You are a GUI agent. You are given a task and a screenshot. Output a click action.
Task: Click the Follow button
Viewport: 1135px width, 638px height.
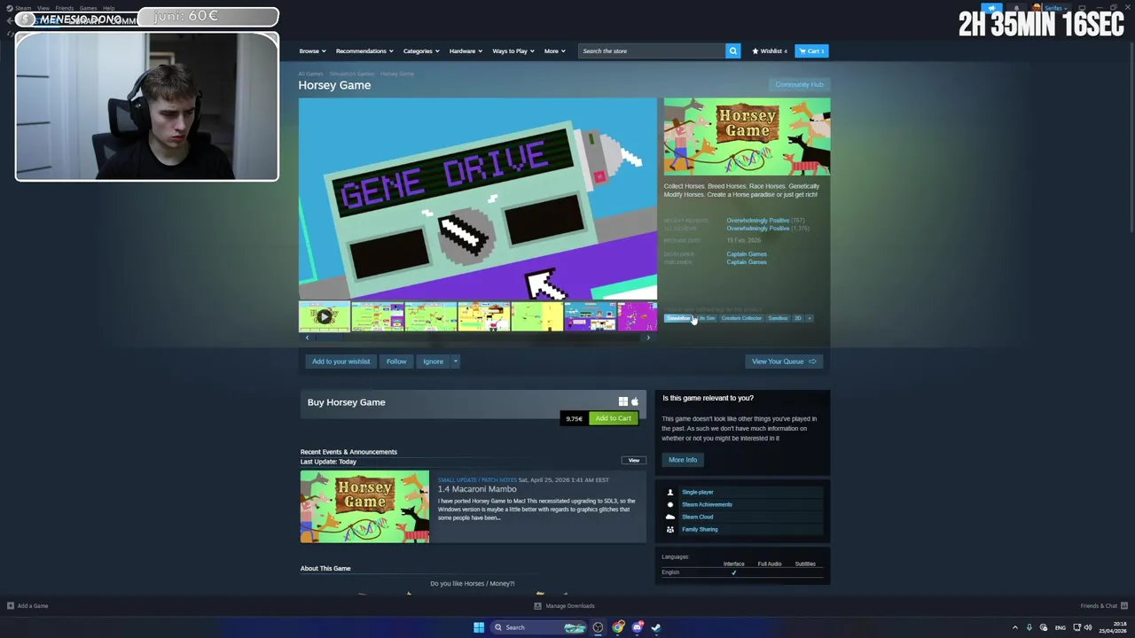pyautogui.click(x=396, y=362)
